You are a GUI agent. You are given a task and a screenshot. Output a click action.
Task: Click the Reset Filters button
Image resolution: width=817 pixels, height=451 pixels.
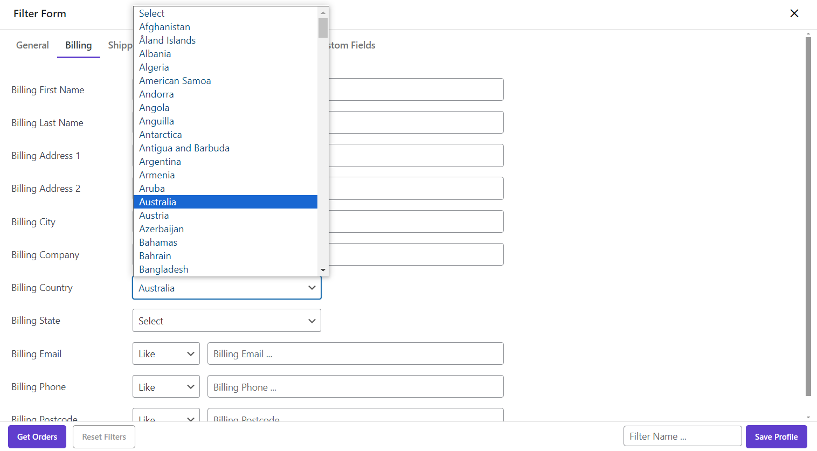(104, 437)
